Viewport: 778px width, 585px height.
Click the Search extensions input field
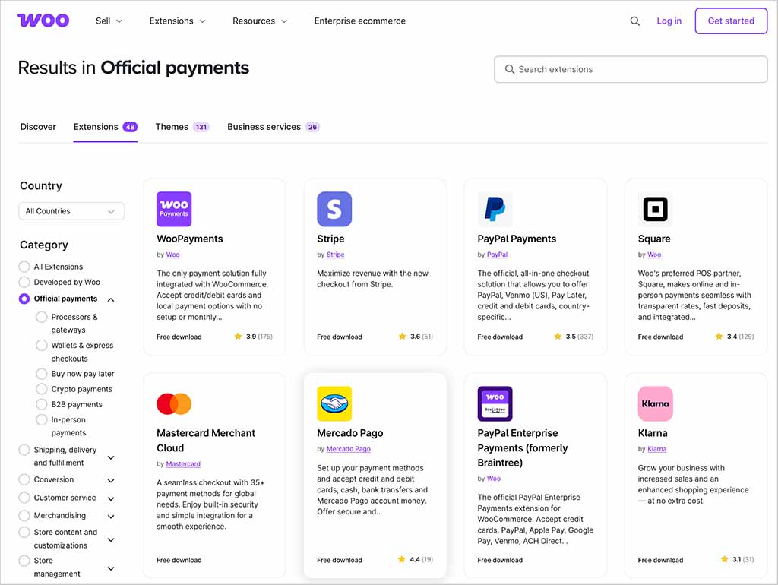coord(631,69)
